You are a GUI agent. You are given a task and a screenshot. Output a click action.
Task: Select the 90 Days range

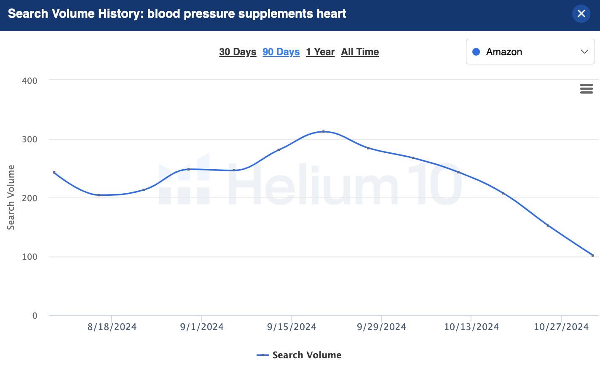click(281, 52)
